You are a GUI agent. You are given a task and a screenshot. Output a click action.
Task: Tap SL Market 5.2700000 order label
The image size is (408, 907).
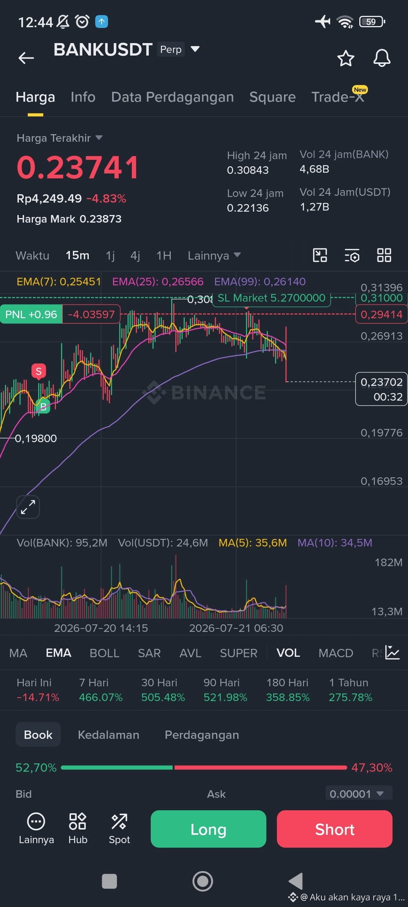[x=271, y=298]
